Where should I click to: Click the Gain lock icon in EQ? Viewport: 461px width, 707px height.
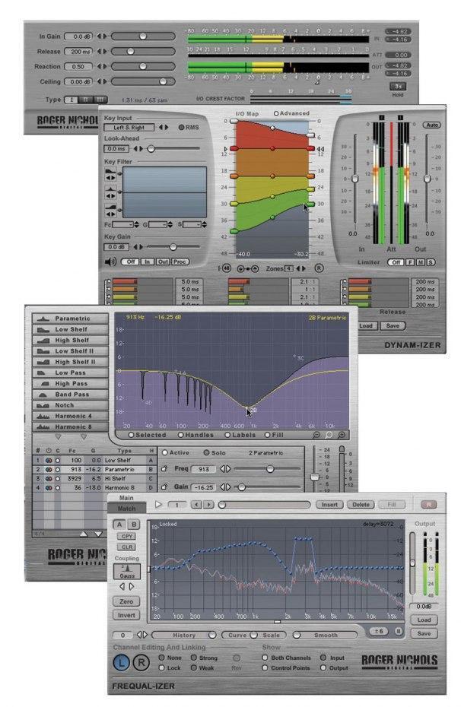(x=164, y=487)
